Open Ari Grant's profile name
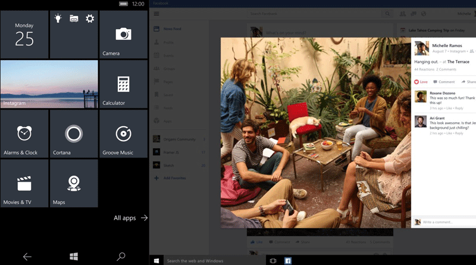The height and width of the screenshot is (265, 476). [x=437, y=119]
